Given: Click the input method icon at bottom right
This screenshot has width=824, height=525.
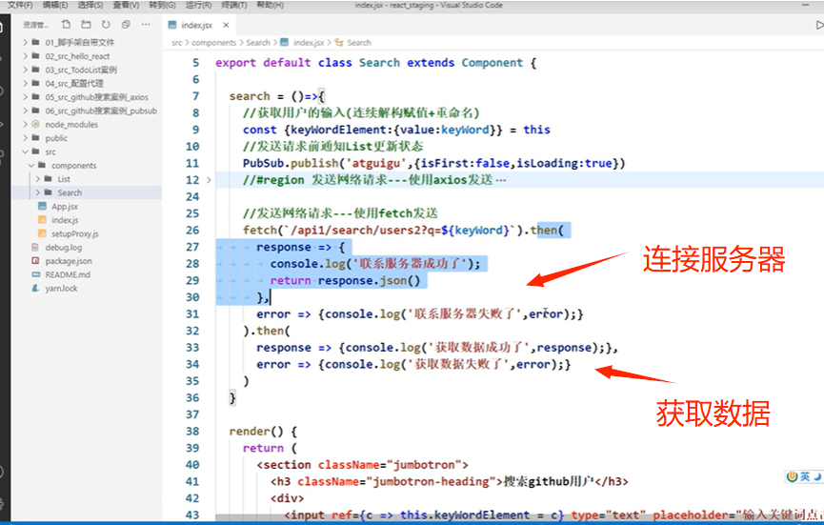Looking at the screenshot, I should 792,476.
